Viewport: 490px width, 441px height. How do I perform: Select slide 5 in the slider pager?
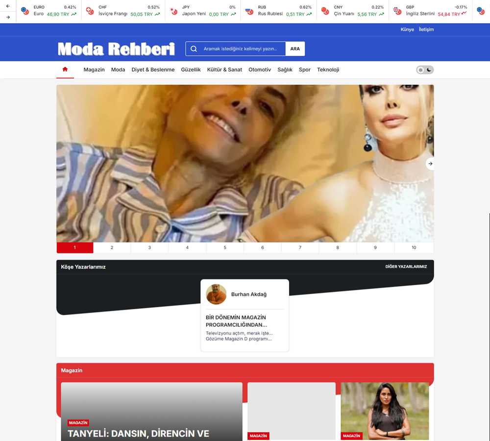coord(225,247)
